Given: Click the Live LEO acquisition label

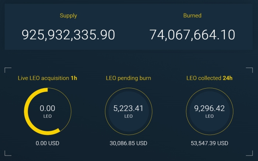Looking at the screenshot, I should tap(43, 78).
